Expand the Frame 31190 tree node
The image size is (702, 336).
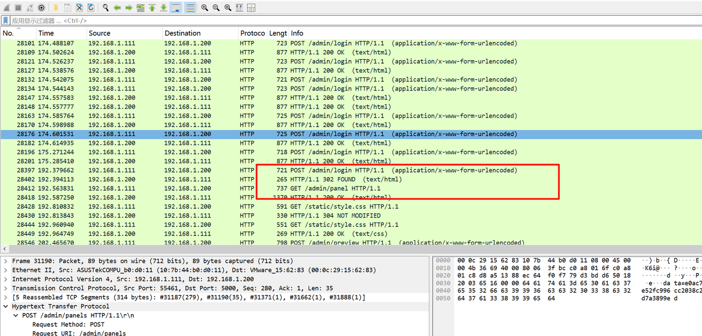coord(6,261)
